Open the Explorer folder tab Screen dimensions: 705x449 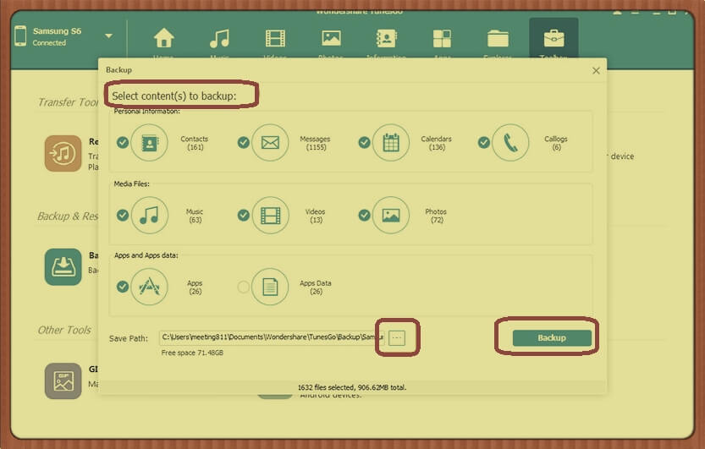498,39
